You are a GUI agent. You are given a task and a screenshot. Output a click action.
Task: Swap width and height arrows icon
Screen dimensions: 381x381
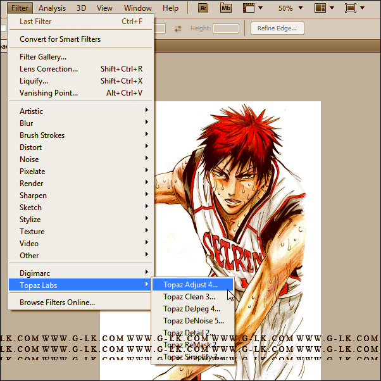point(178,28)
